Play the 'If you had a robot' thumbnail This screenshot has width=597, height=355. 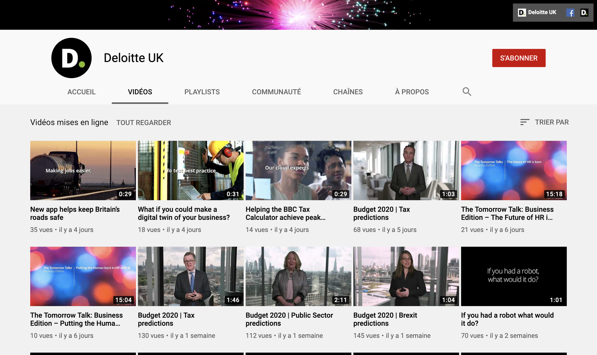click(x=514, y=276)
